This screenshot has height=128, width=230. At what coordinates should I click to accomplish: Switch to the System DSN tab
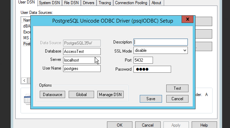coord(49,3)
